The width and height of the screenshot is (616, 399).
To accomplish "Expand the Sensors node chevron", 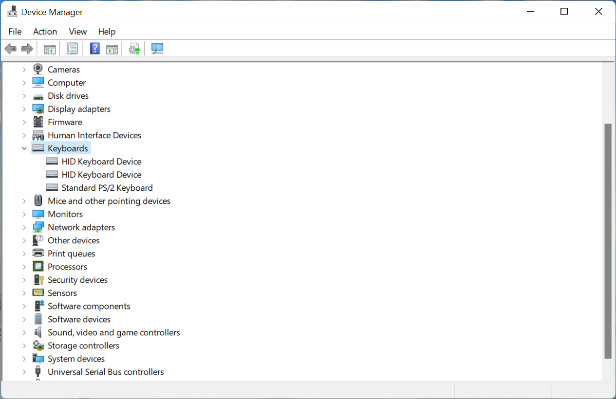I will pyautogui.click(x=24, y=293).
